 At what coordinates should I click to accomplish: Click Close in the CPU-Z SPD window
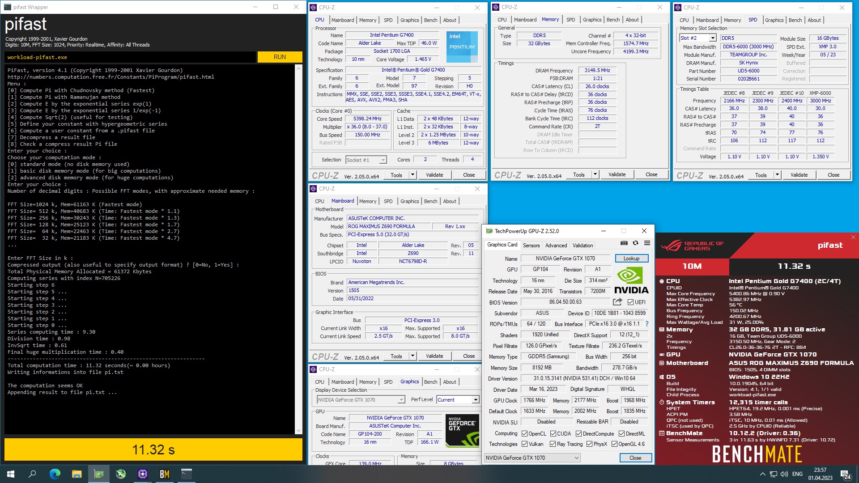point(833,175)
